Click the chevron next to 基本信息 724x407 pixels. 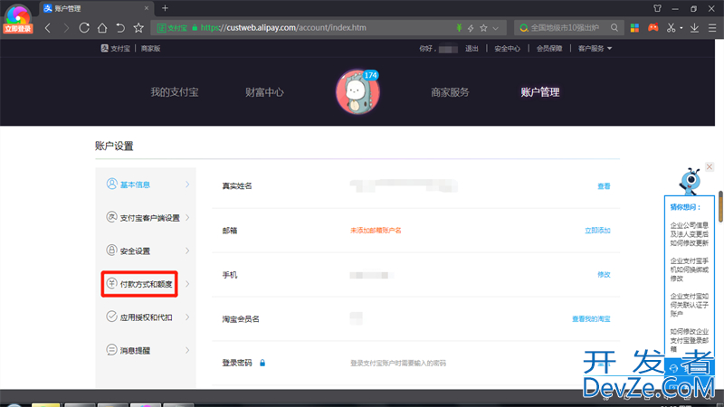[187, 185]
